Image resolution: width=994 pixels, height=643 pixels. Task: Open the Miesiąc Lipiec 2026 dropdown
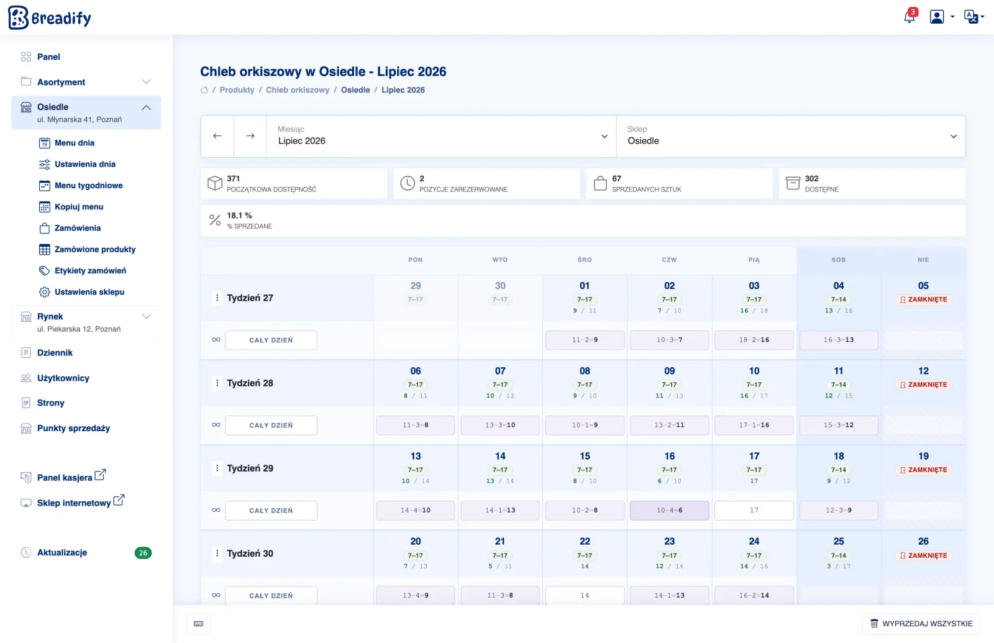point(442,136)
